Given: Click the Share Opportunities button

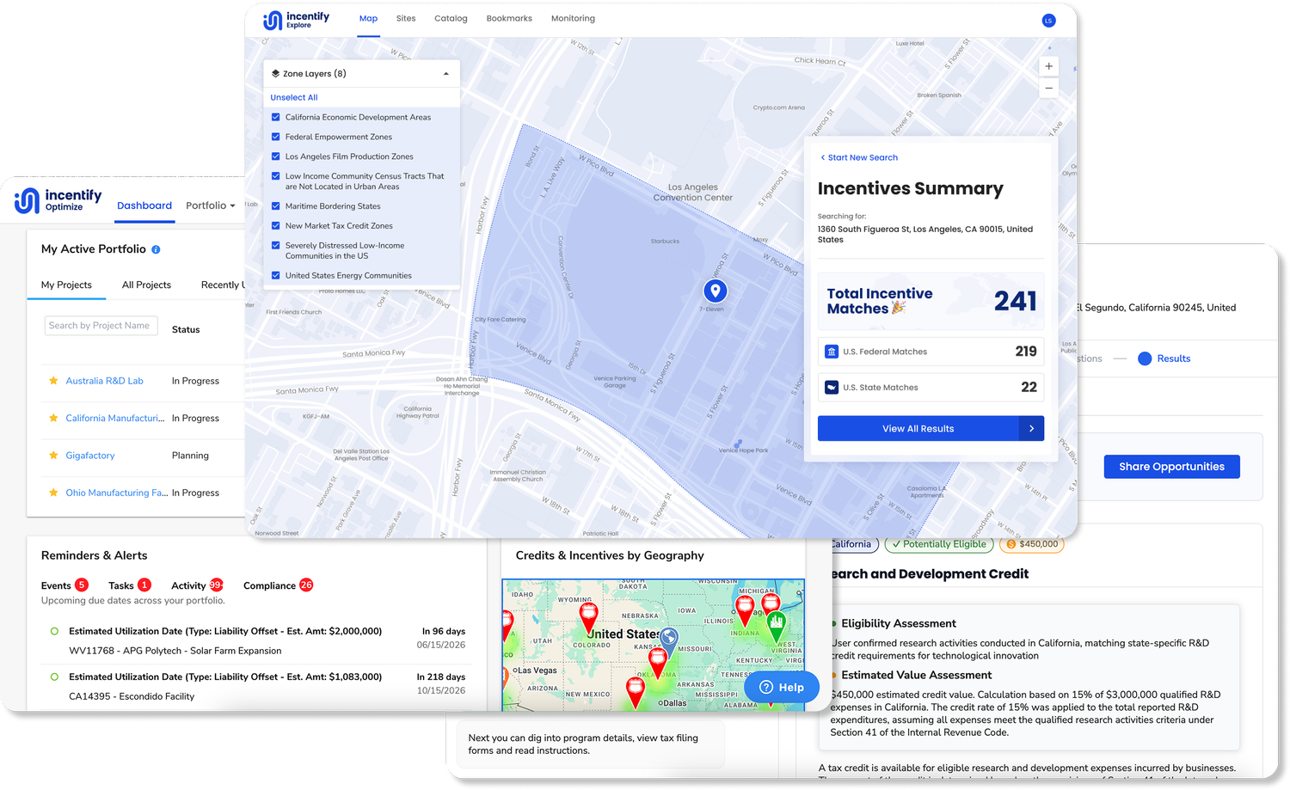Looking at the screenshot, I should [x=1171, y=467].
